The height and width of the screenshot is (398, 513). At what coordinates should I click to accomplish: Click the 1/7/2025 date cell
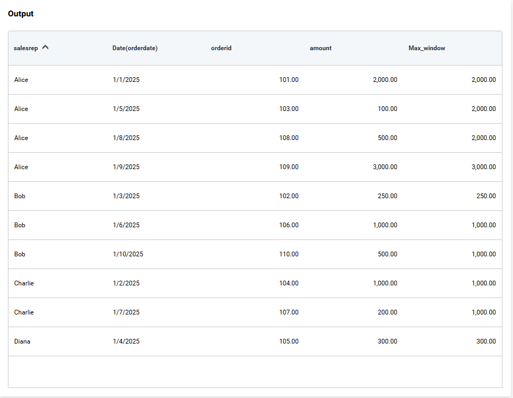[x=126, y=312]
